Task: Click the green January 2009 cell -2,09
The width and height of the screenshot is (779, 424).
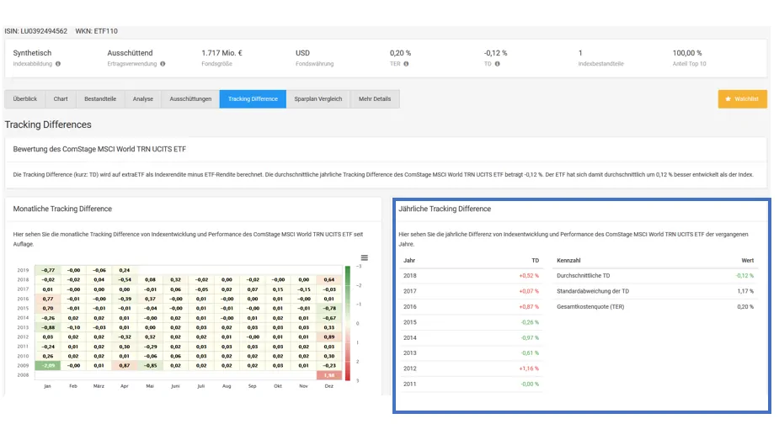Action: tap(48, 365)
